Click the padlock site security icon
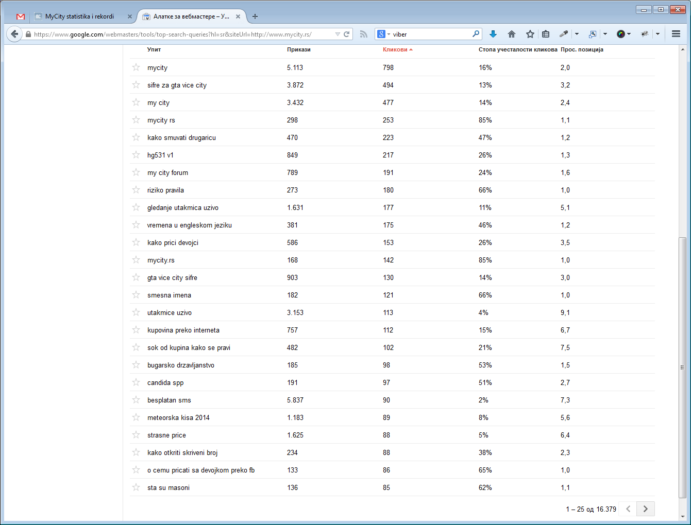 tap(28, 34)
